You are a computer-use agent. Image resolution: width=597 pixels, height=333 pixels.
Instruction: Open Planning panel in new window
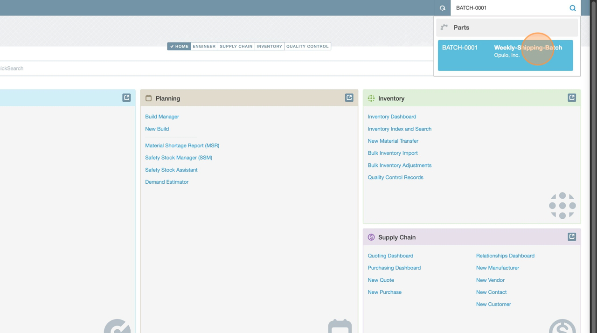pos(349,97)
